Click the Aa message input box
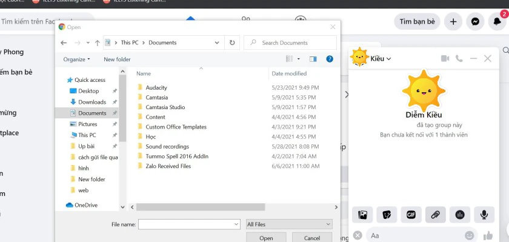Image resolution: width=509 pixels, height=242 pixels. pyautogui.click(x=416, y=235)
